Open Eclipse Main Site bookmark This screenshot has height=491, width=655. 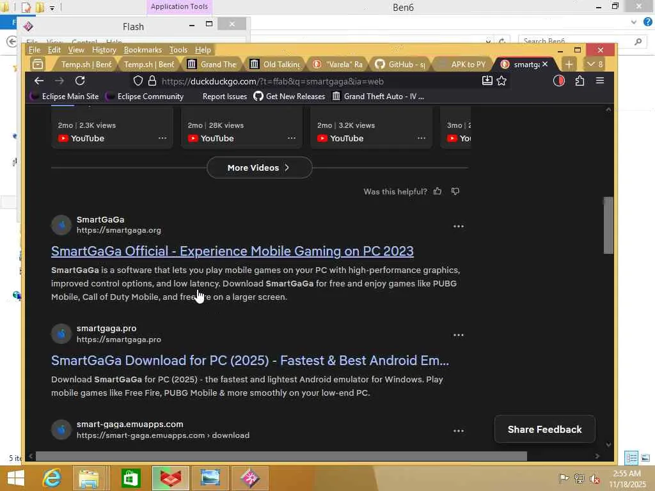click(65, 97)
